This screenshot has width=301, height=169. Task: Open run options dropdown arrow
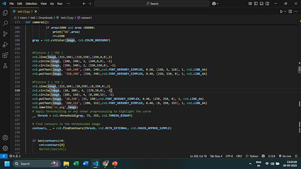point(285,12)
